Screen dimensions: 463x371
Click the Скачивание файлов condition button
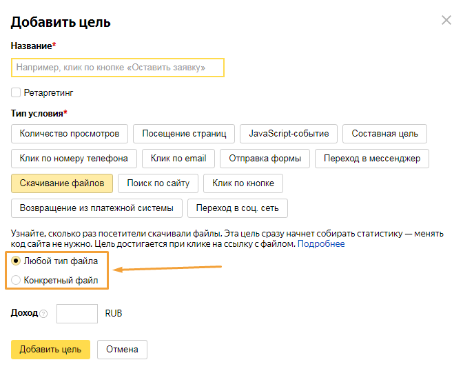tap(62, 183)
